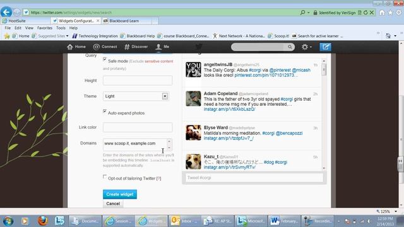The height and width of the screenshot is (227, 404).
Task: Click the Tweet #corgi input box
Action: pyautogui.click(x=254, y=178)
